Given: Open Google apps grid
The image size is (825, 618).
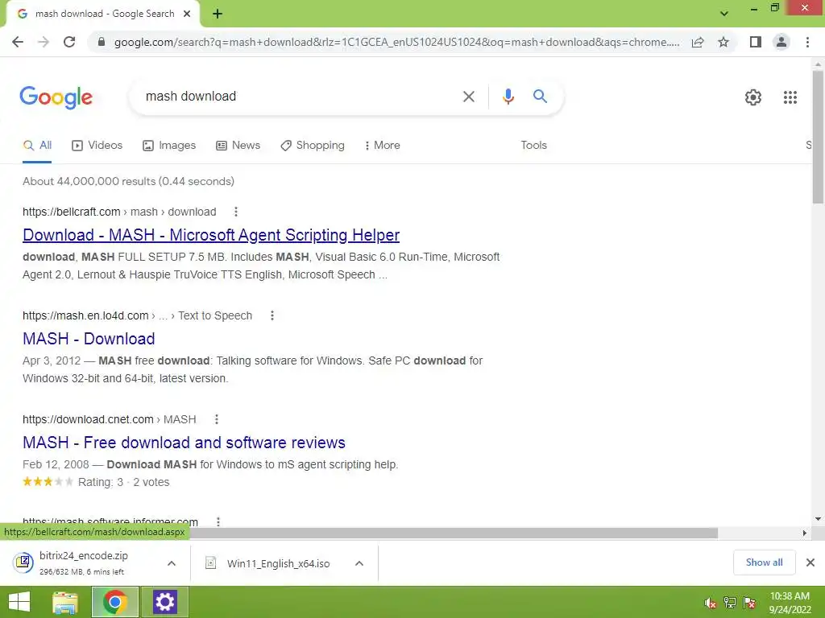Looking at the screenshot, I should [x=790, y=97].
